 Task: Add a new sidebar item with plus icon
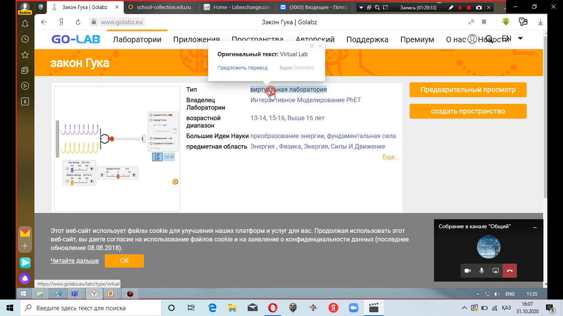[x=25, y=246]
